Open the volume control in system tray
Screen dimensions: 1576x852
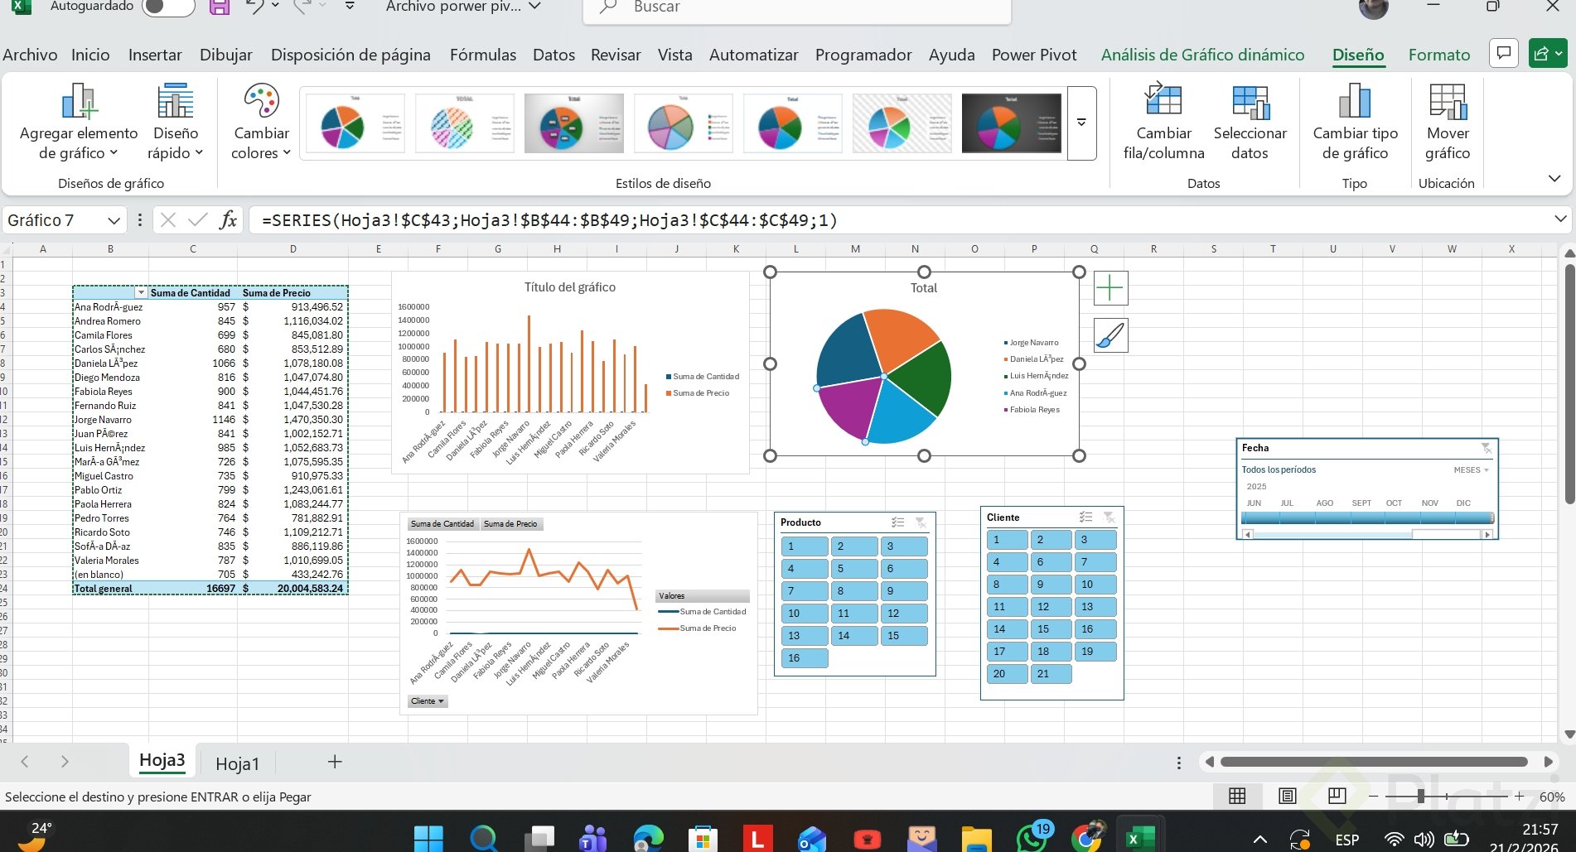(x=1424, y=840)
